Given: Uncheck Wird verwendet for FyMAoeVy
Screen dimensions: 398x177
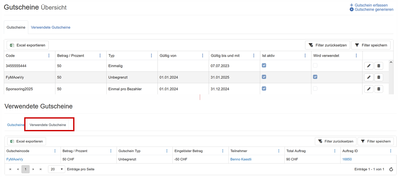Looking at the screenshot, I should point(315,77).
